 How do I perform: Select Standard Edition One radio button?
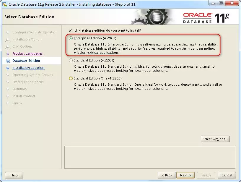71,78
